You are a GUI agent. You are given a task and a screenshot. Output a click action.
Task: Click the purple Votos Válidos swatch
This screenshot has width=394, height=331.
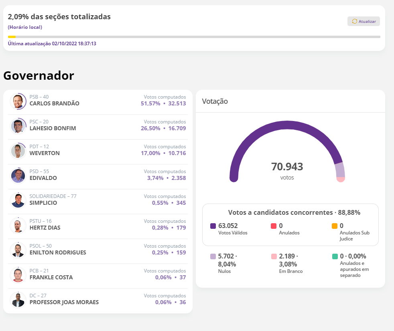(213, 226)
